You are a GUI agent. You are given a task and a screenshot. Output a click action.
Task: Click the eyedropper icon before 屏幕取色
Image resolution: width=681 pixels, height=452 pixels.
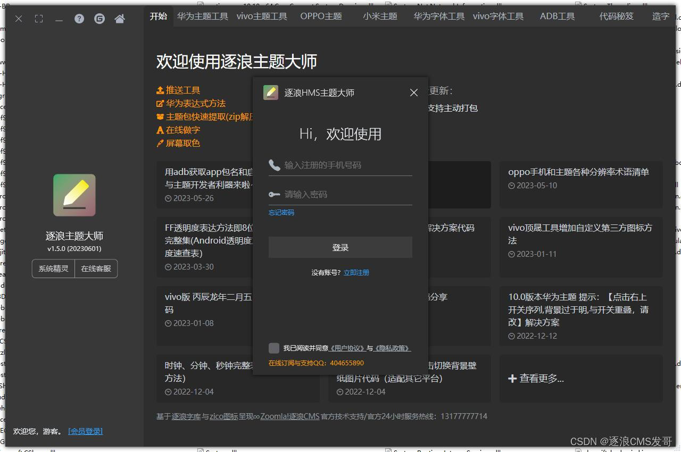160,144
